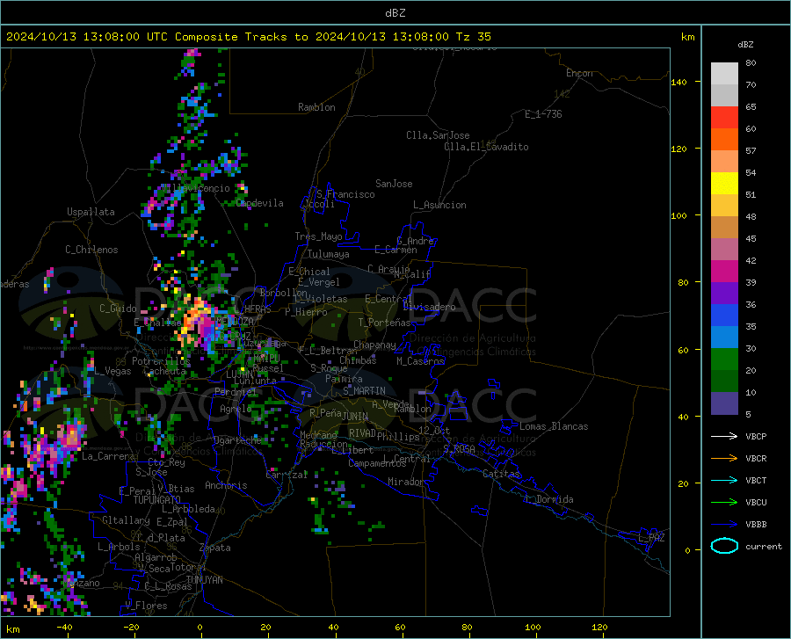791x639 pixels.
Task: Click the 'Carrizal' place label
Action: [287, 475]
